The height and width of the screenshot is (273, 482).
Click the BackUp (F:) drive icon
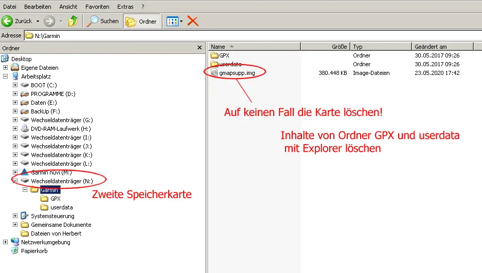(25, 111)
